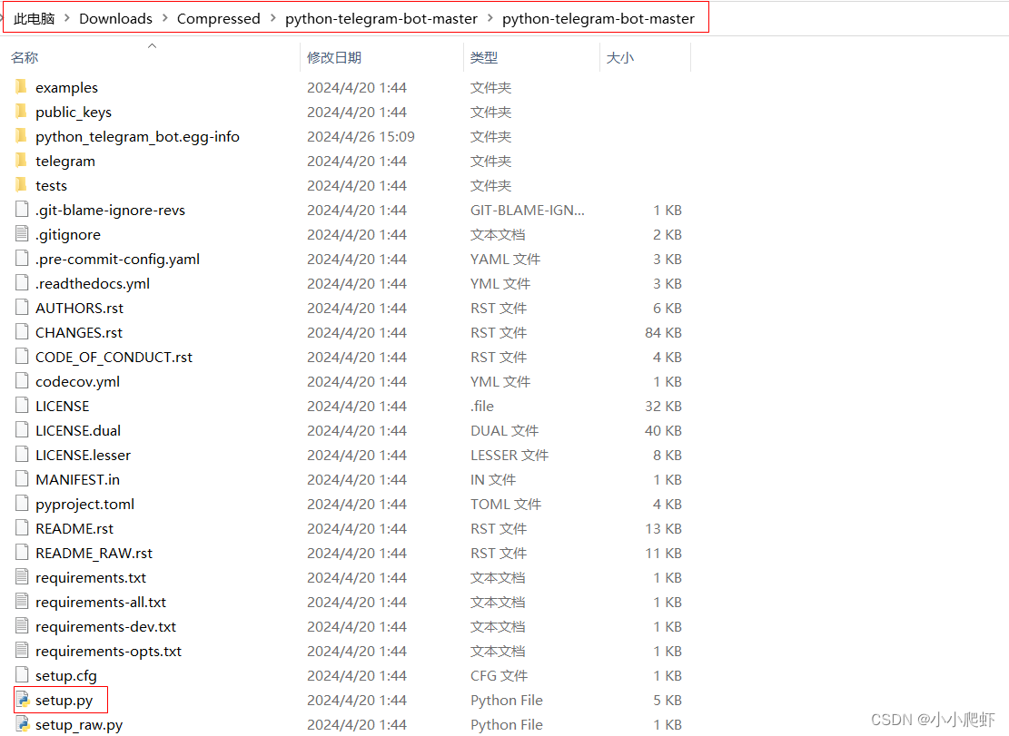Viewport: 1009px width, 736px height.
Task: Go to 此电脑 in the address bar
Action: (35, 19)
